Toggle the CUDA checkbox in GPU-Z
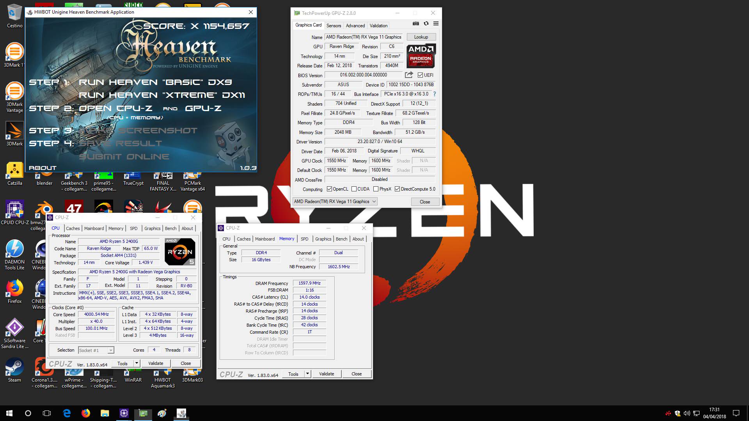The height and width of the screenshot is (421, 749). point(354,189)
